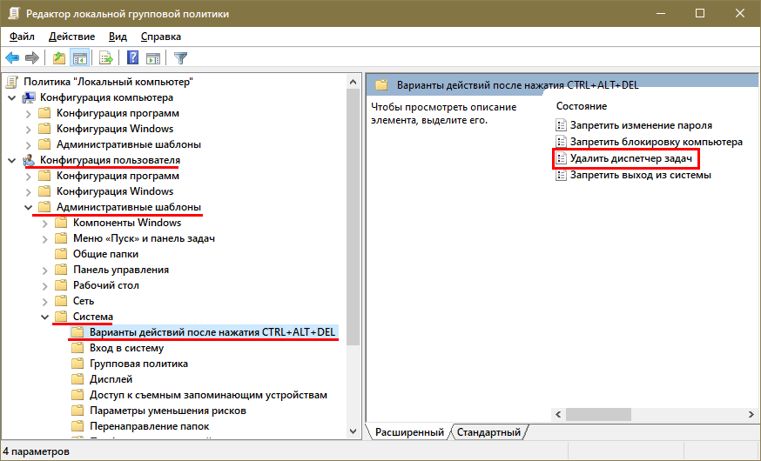
Task: Collapse the Система folder in tree
Action: pos(44,317)
